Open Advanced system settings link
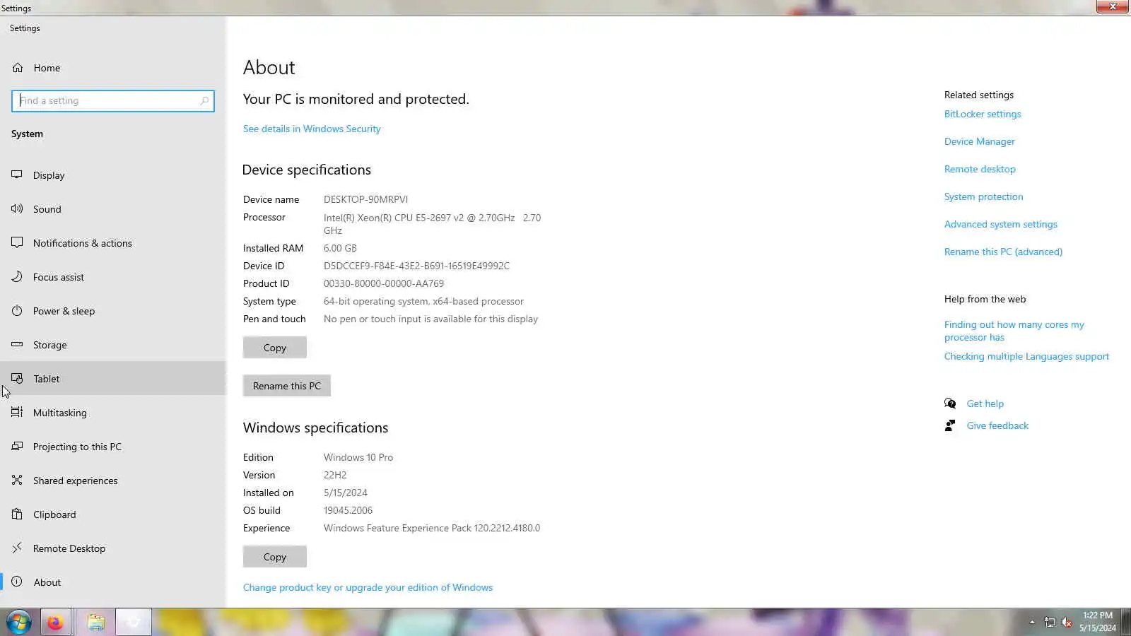Image resolution: width=1131 pixels, height=636 pixels. tap(1001, 224)
